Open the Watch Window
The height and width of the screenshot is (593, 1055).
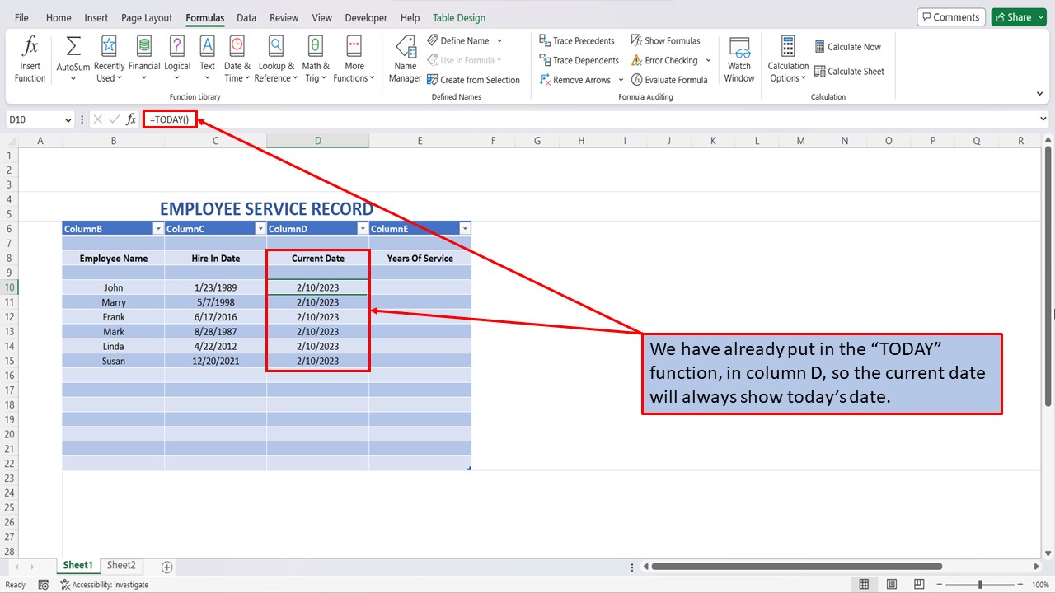pyautogui.click(x=738, y=56)
